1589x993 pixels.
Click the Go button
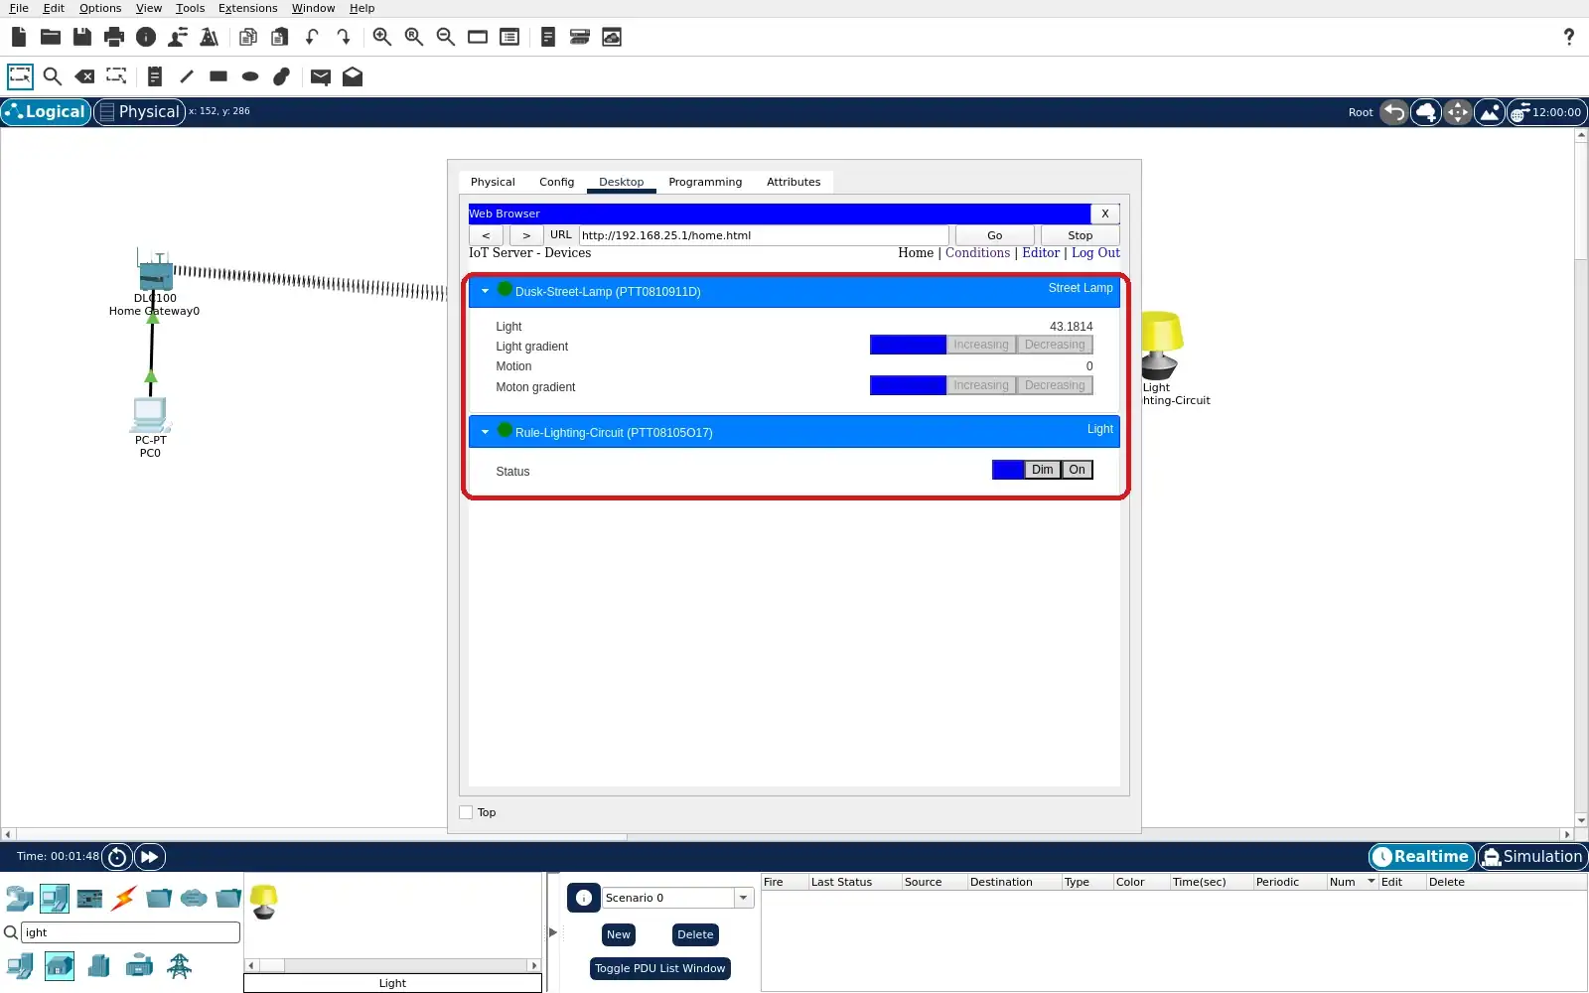coord(994,235)
